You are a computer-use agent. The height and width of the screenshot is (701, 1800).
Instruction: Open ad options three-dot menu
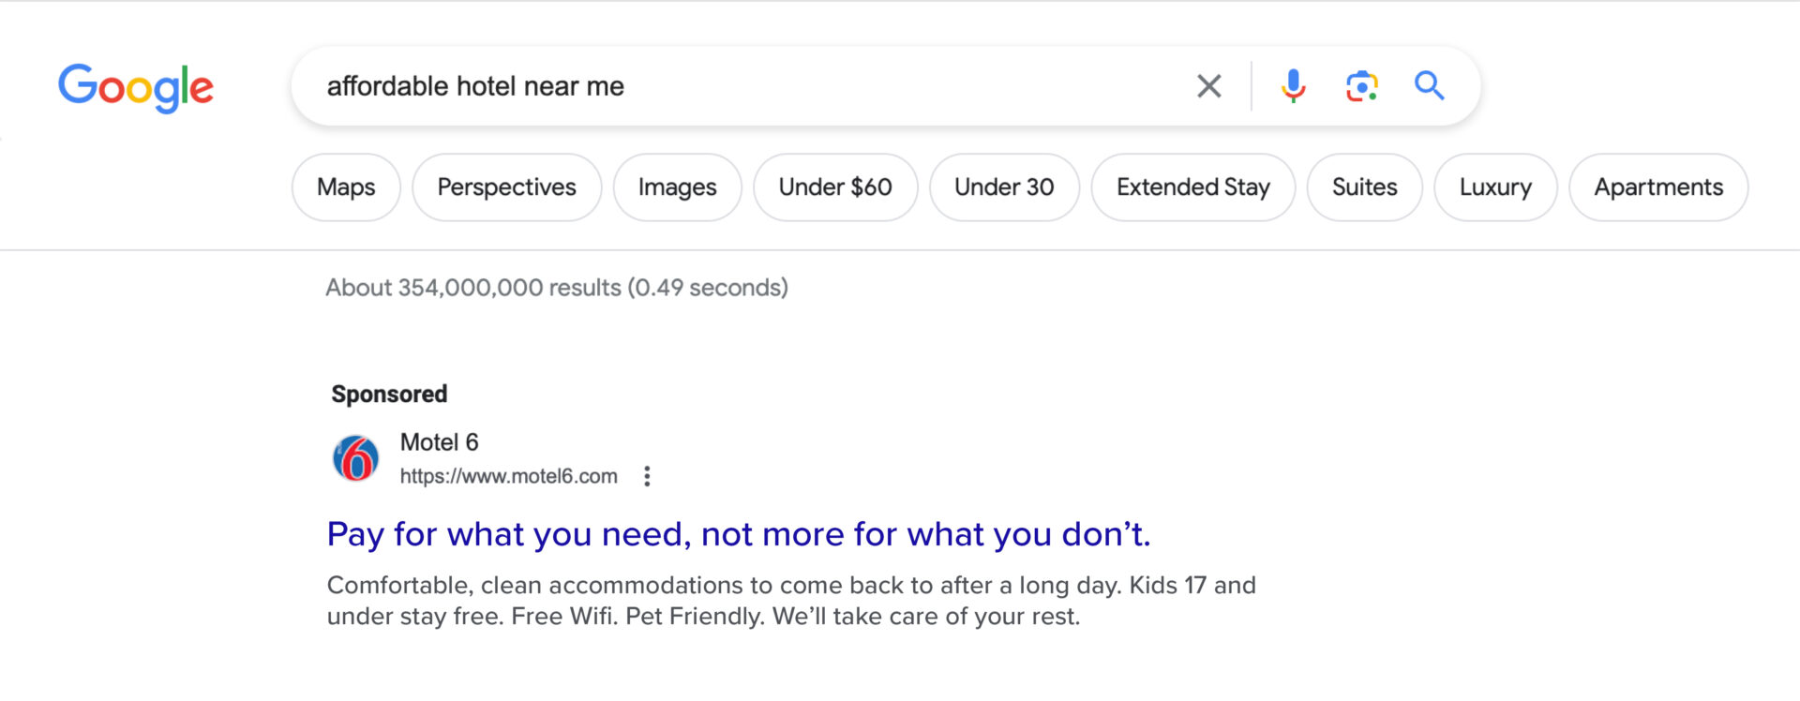647,476
